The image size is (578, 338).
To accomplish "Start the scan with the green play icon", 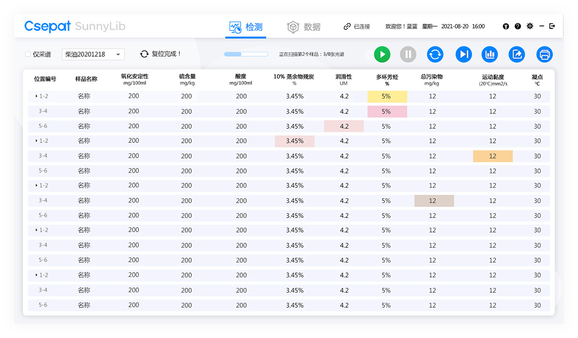I will pyautogui.click(x=382, y=54).
